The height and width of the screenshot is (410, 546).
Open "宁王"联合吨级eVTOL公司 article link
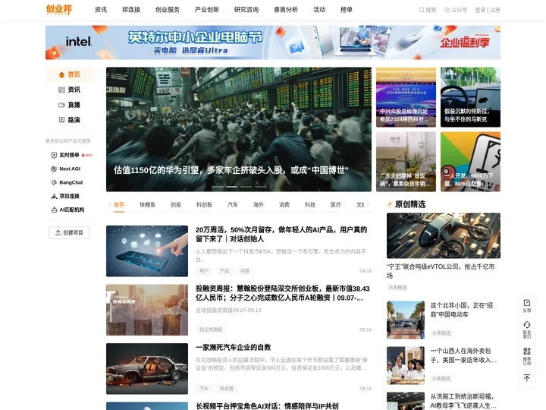441,271
